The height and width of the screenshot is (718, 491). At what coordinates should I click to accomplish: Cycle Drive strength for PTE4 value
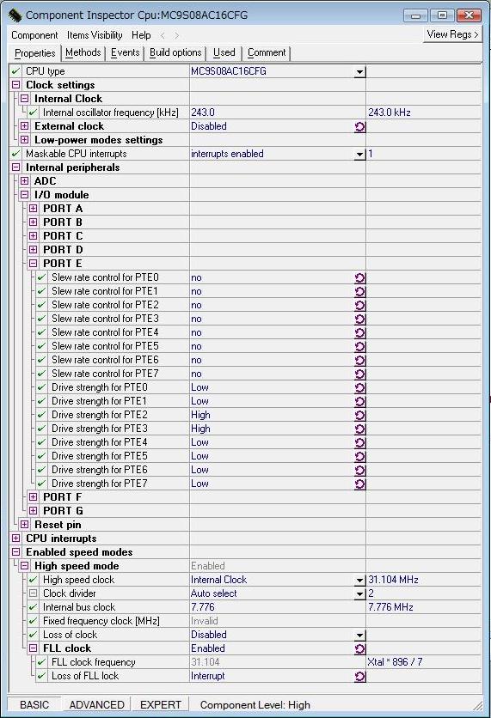coord(360,443)
